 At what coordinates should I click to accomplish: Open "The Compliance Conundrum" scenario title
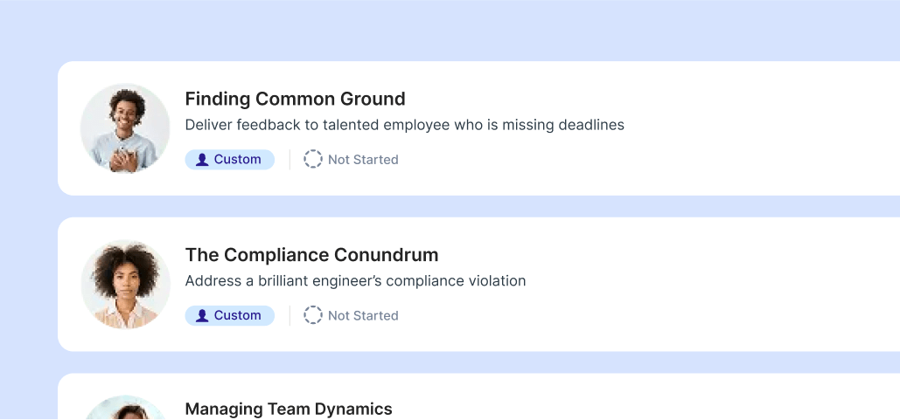311,255
